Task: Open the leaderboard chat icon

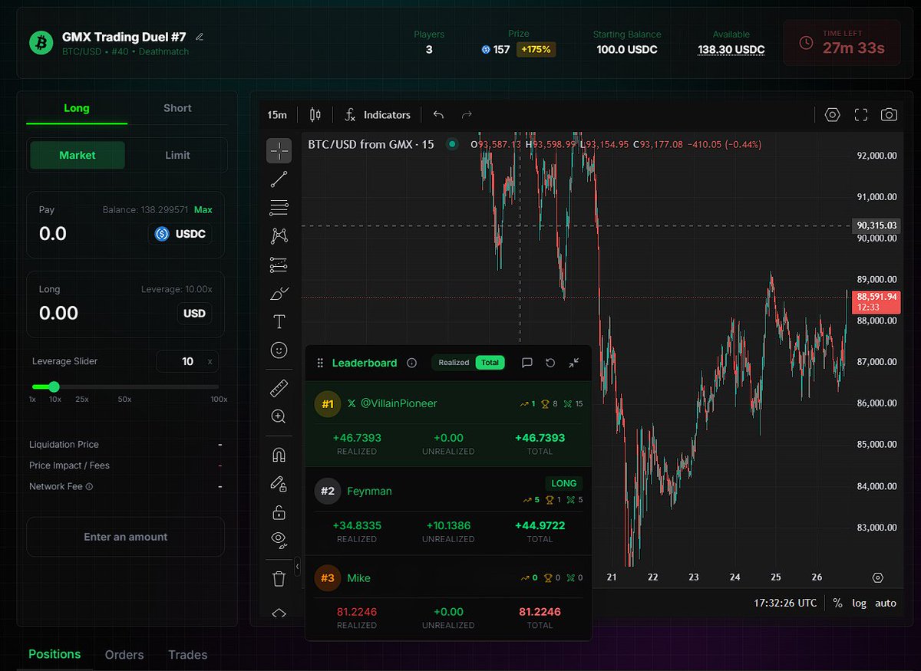Action: [527, 363]
